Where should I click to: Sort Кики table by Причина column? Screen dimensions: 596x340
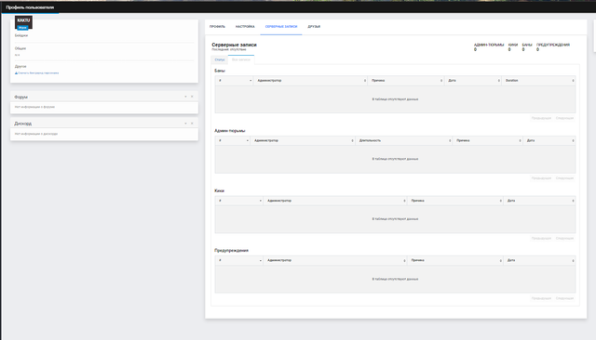(455, 201)
